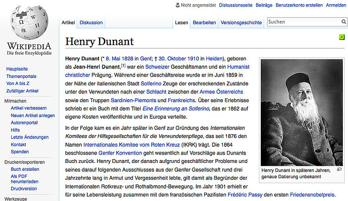Click the footnote reference [1]
Screen dimensions: 348x201
[123, 66]
